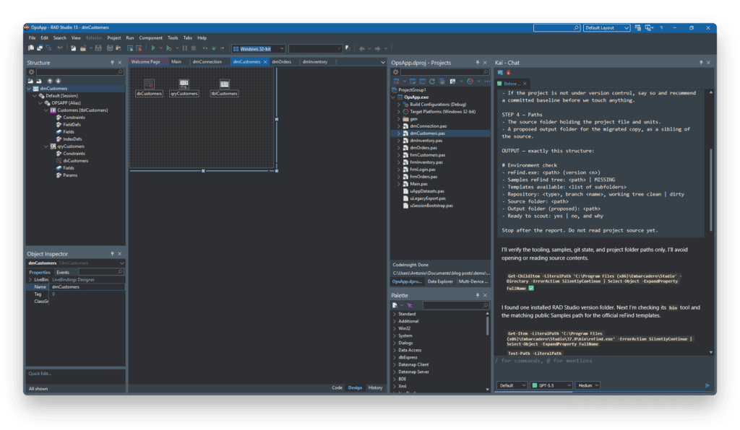Switch to the Data Explorer tab
This screenshot has height=430, width=740.
[x=440, y=281]
